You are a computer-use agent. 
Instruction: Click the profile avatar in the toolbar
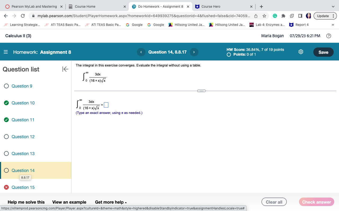(x=309, y=16)
